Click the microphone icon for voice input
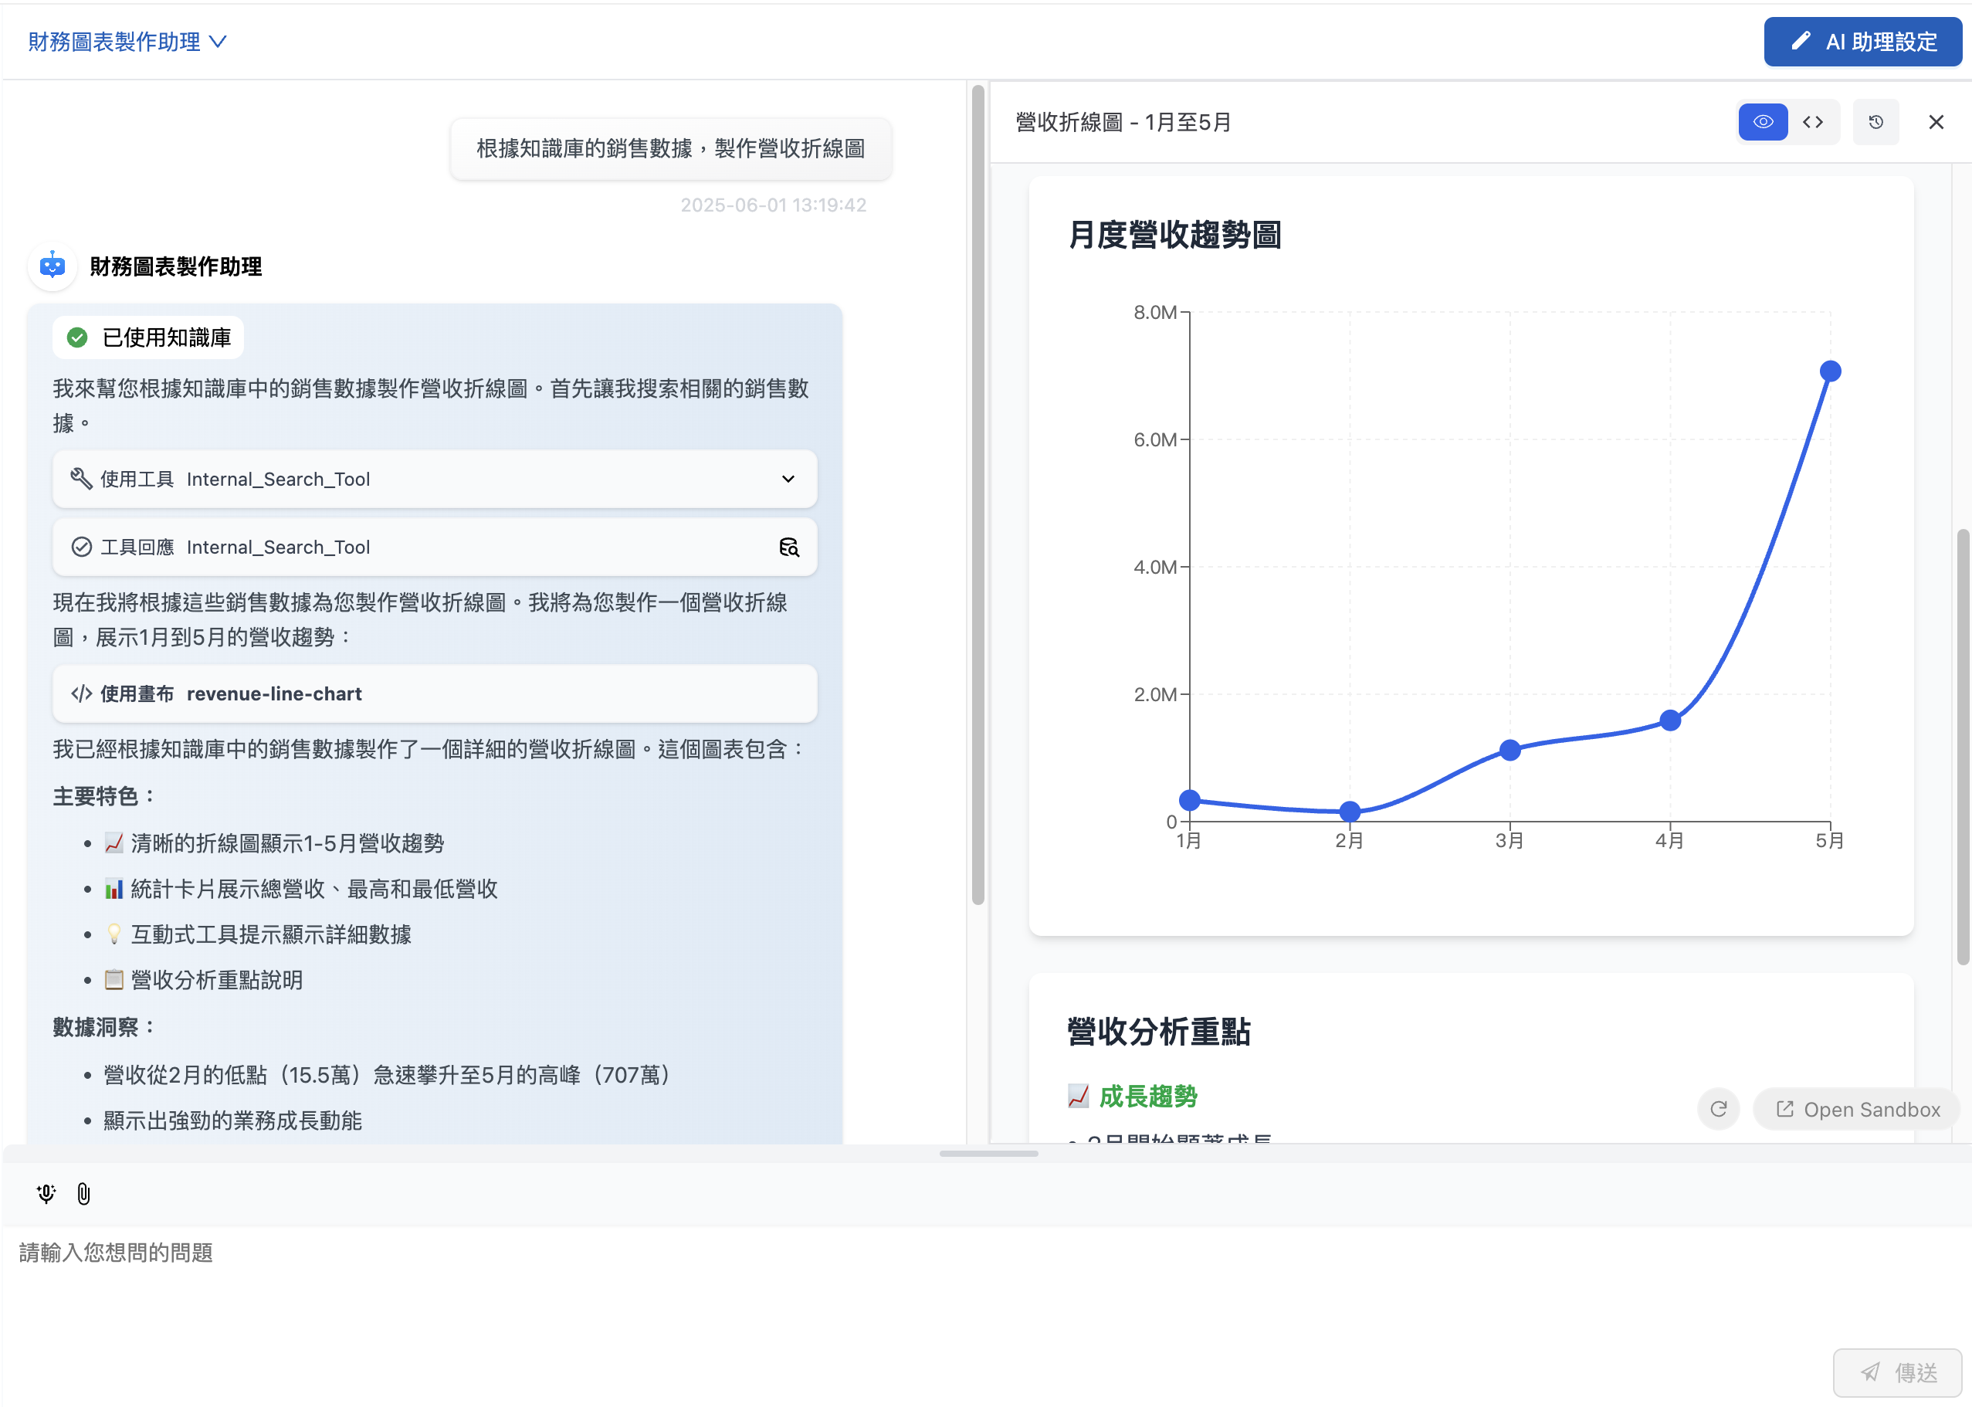The height and width of the screenshot is (1407, 1972). click(x=46, y=1193)
